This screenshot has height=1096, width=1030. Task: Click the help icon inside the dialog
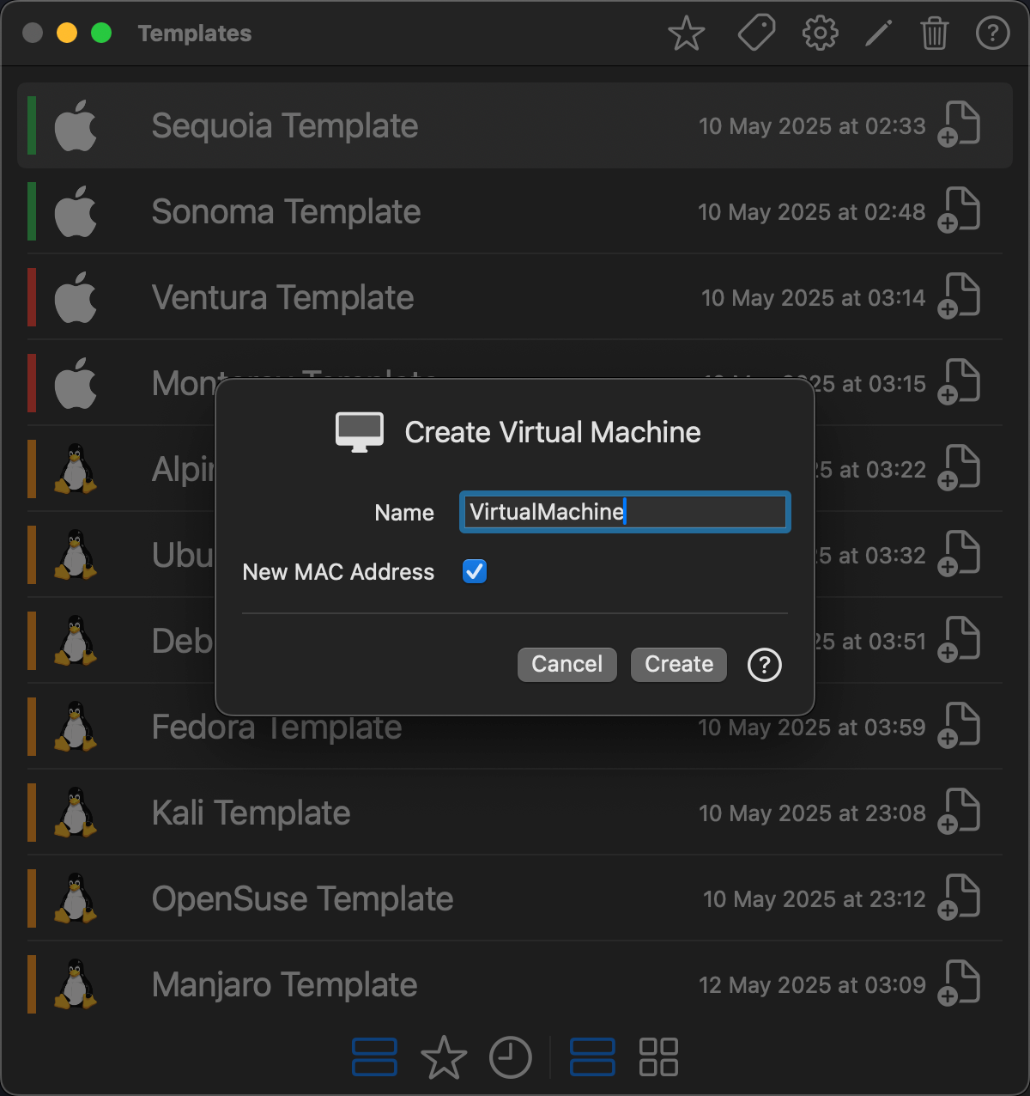[x=764, y=665]
